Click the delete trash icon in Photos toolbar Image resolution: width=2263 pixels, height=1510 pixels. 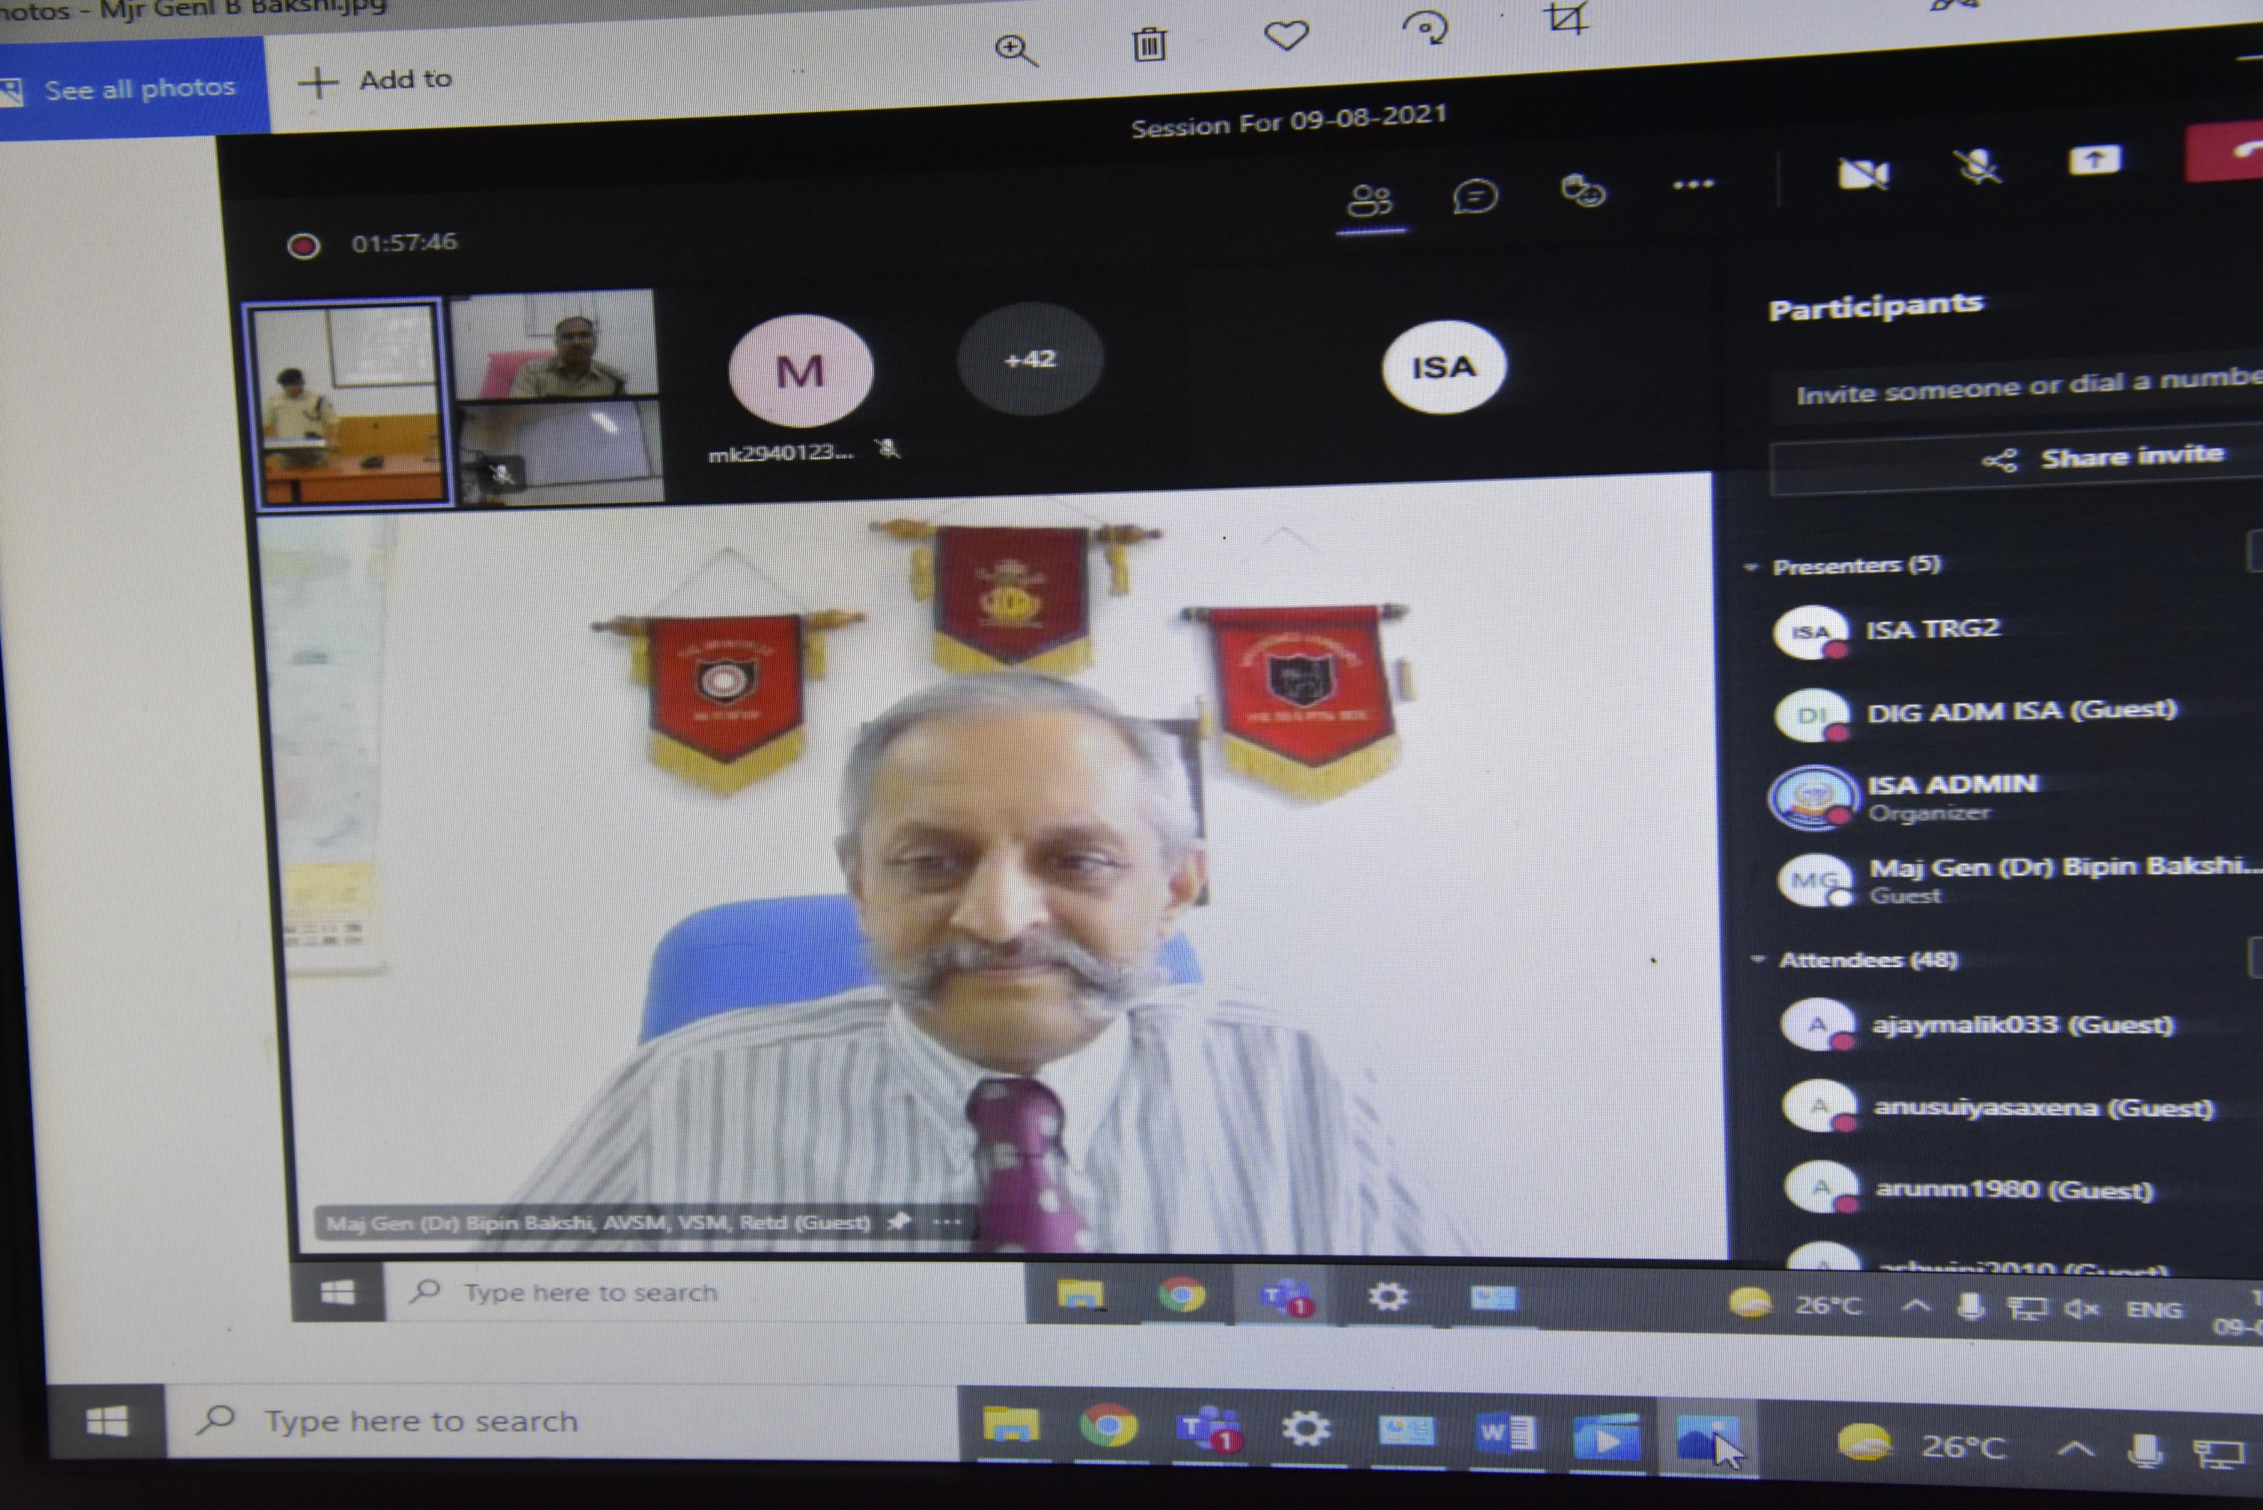point(1148,45)
